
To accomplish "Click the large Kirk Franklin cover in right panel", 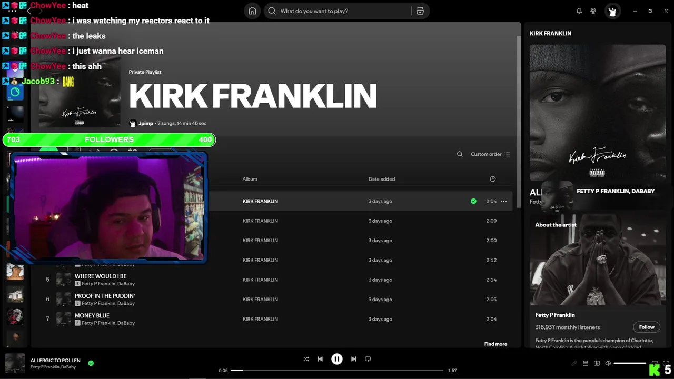I will point(598,113).
